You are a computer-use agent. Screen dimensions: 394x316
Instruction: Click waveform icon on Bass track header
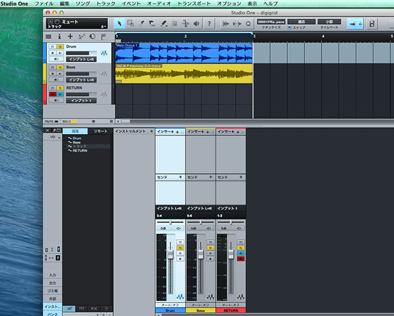pos(104,74)
